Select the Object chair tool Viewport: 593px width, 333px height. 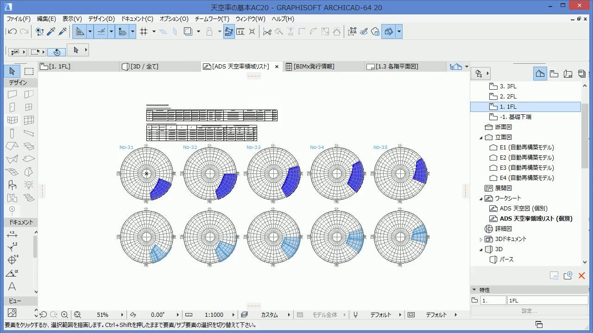coord(12,185)
